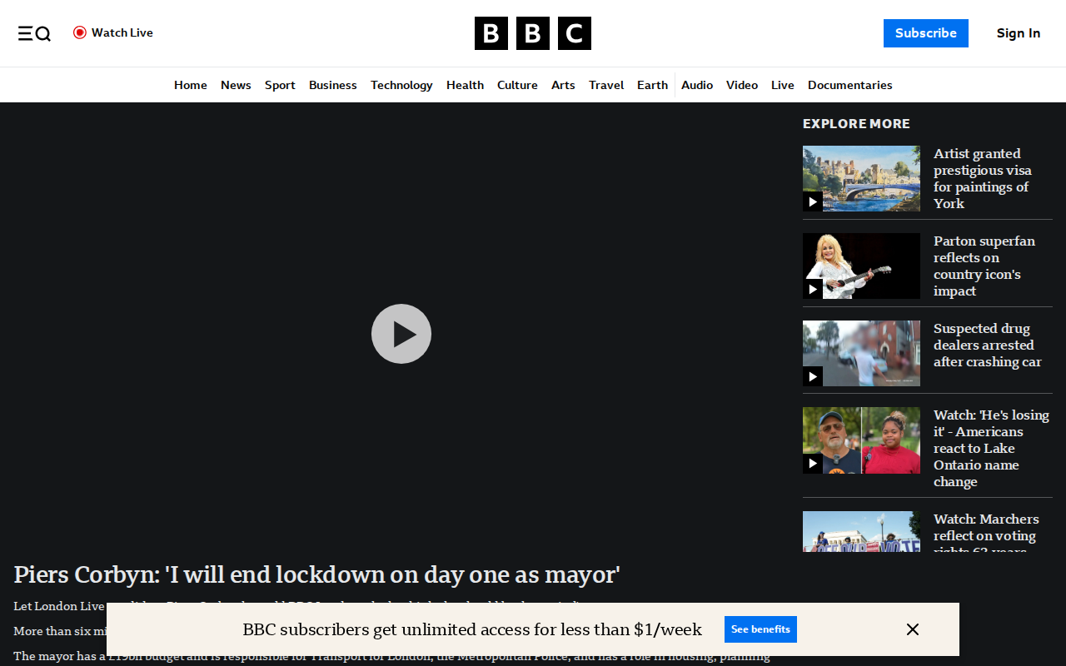Click play icon on York paintings thumbnail
The image size is (1066, 666).
[x=813, y=201]
